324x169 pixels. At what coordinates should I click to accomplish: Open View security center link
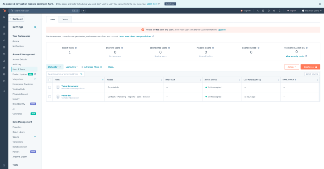coord(296,56)
